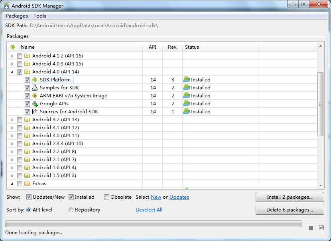Screen dimensions: 331x241
Task: Click the API column header
Action: [152, 47]
